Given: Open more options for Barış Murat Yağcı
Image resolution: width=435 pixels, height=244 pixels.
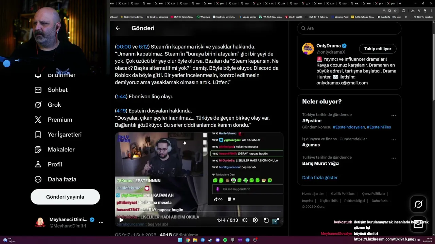Looking at the screenshot, I should click(x=394, y=158).
